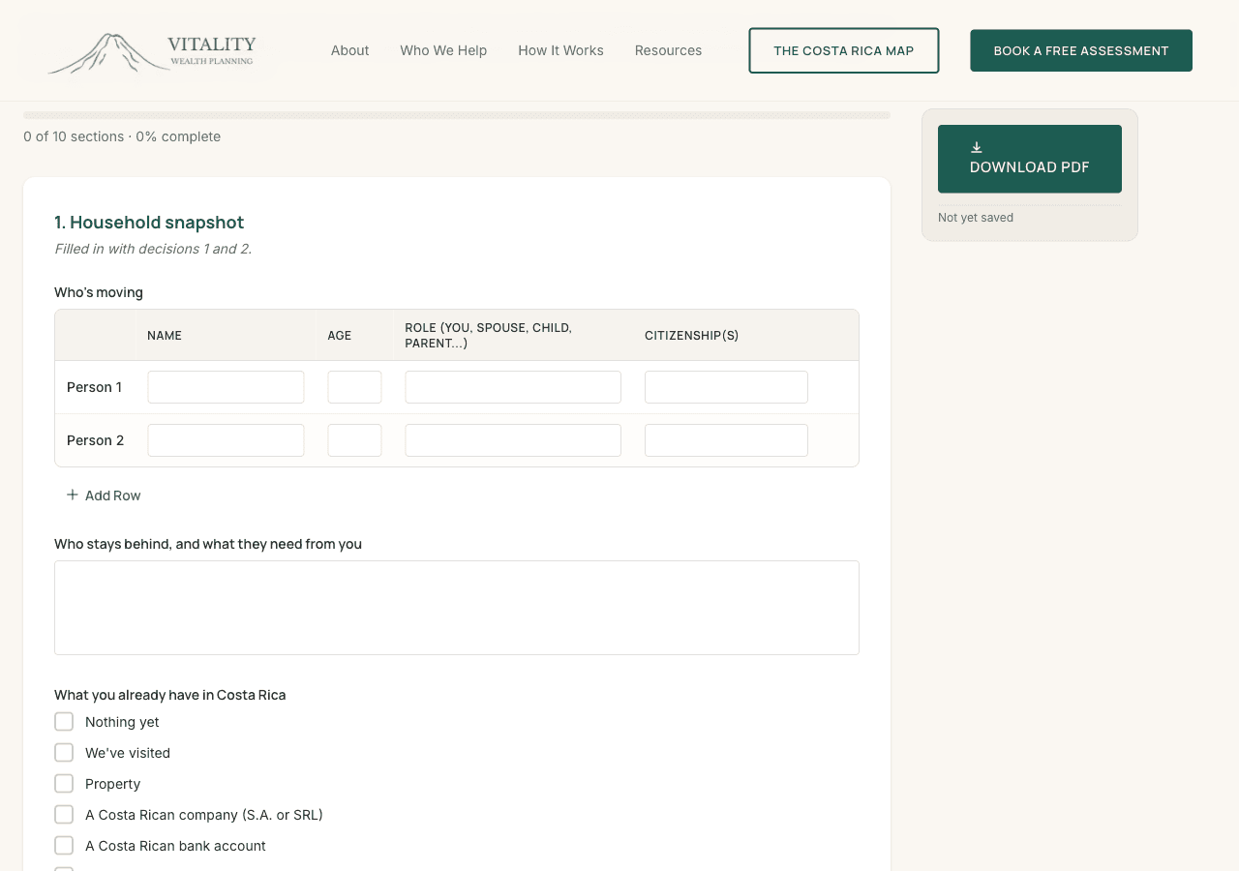Click the Person 2 Age field
This screenshot has width=1239, height=871.
point(354,440)
